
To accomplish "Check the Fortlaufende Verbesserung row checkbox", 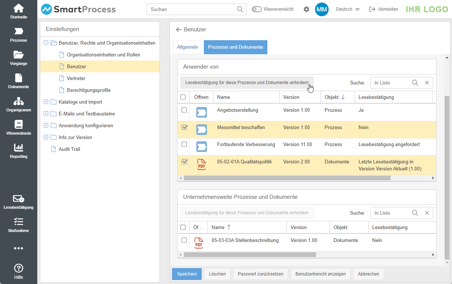I will coord(184,145).
